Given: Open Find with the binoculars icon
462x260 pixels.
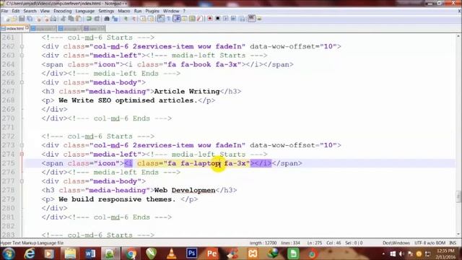Looking at the screenshot, I should [x=107, y=19].
